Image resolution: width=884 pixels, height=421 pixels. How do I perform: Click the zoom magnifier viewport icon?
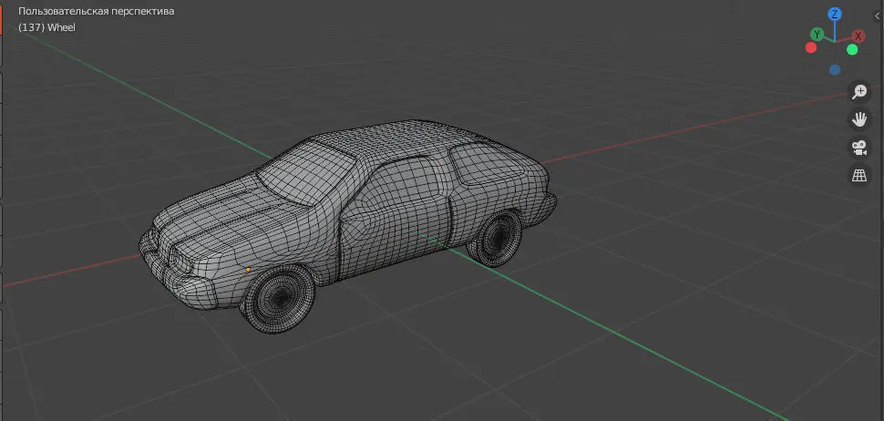point(858,92)
